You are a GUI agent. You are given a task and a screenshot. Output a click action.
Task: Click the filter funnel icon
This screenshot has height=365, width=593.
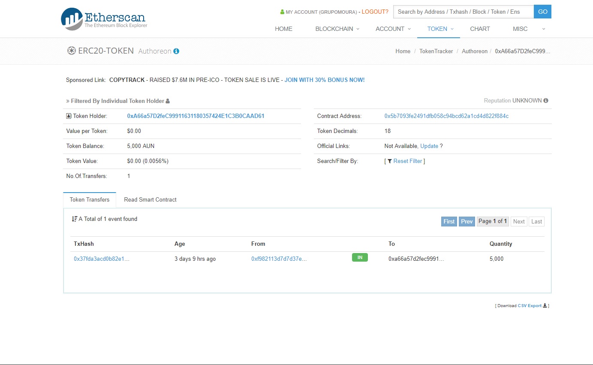389,161
